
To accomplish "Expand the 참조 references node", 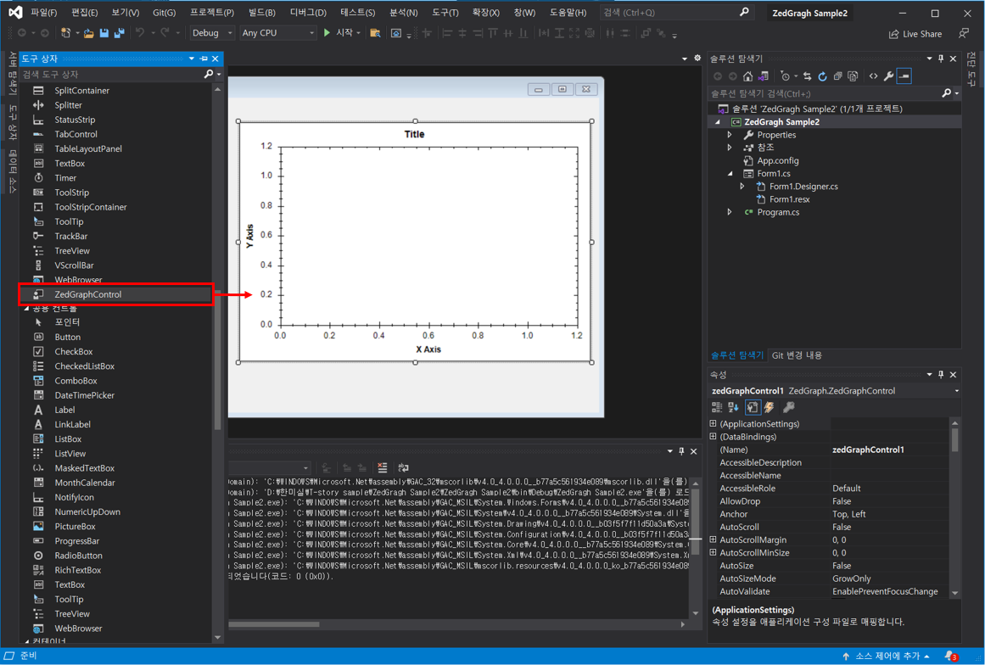I will pyautogui.click(x=730, y=148).
